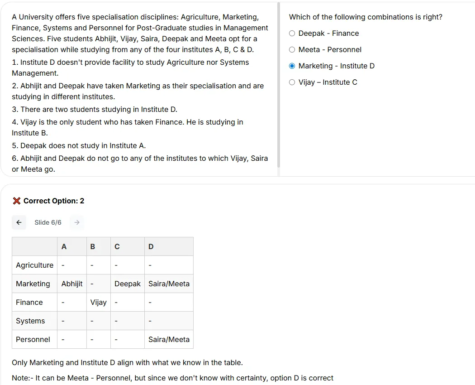Click the Systems row label

[x=30, y=321]
